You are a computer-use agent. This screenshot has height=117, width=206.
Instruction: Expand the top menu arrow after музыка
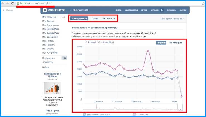pos(162,10)
